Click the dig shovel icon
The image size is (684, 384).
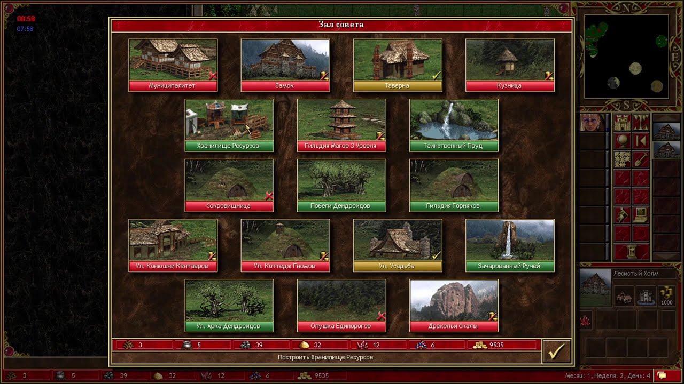click(641, 159)
